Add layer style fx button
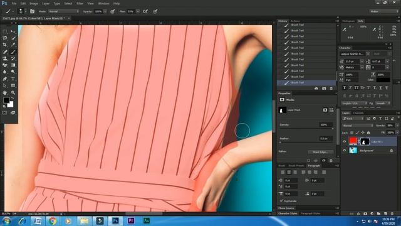Image resolution: width=401 pixels, height=226 pixels. 358,213
